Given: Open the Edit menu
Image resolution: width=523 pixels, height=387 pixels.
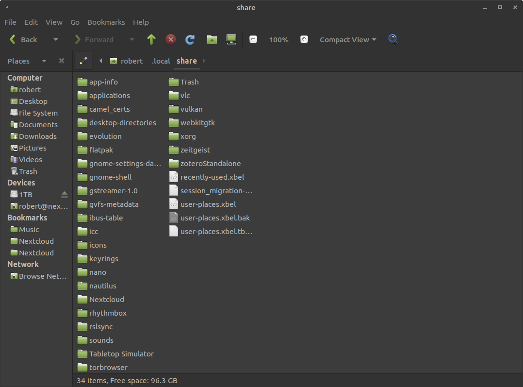Looking at the screenshot, I should [31, 22].
